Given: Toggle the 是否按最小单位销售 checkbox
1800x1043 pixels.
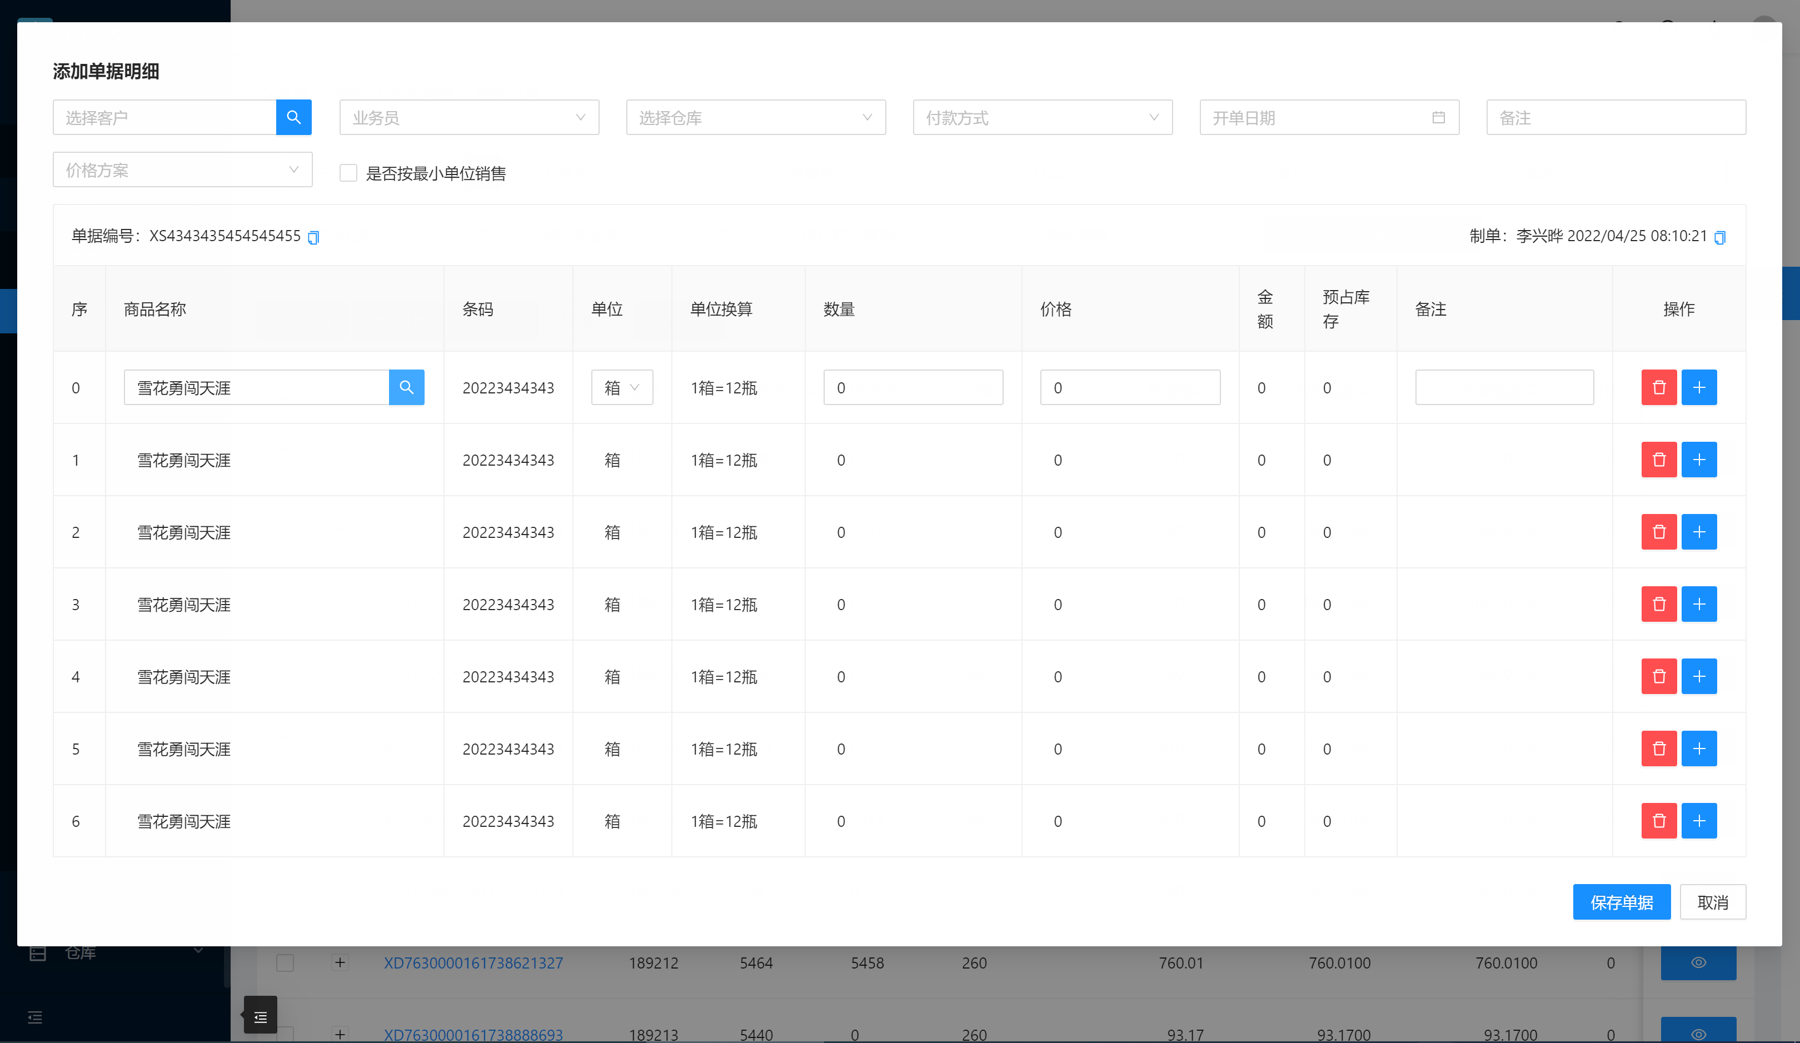Looking at the screenshot, I should 348,173.
